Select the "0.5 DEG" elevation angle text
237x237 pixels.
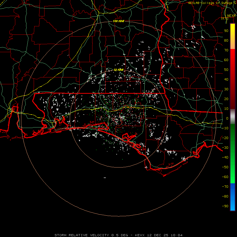tap(120, 235)
